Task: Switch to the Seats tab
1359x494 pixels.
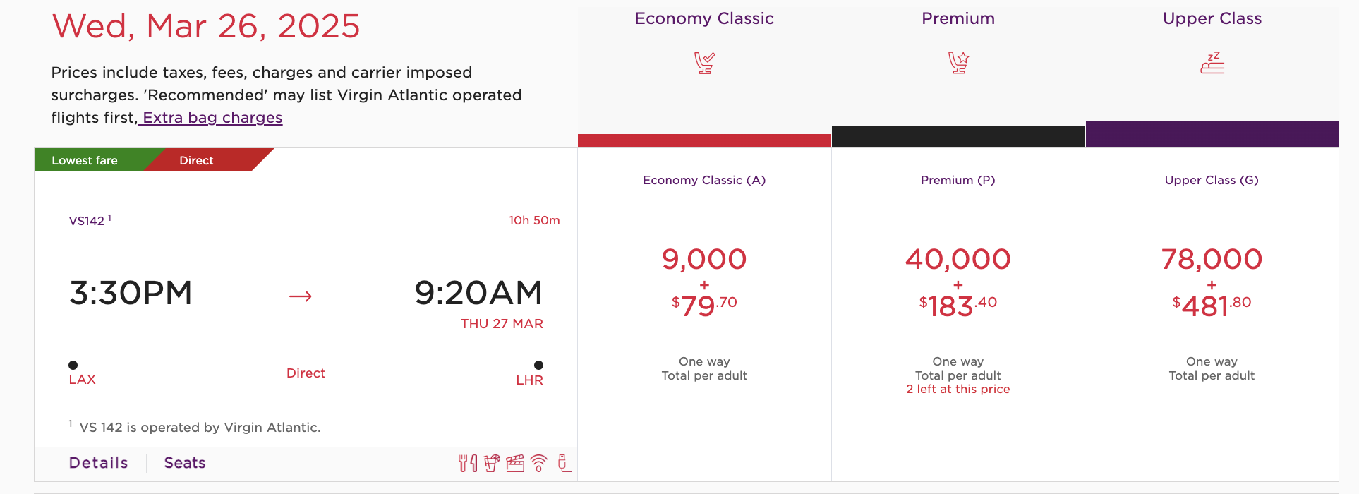Action: [x=184, y=462]
